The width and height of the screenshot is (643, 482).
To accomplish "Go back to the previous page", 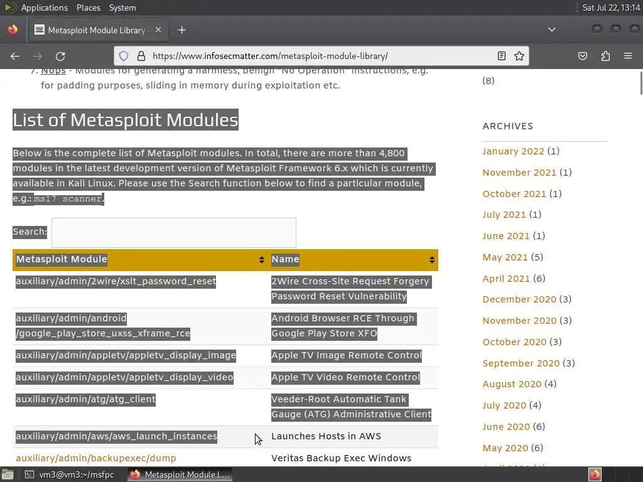I will (15, 56).
